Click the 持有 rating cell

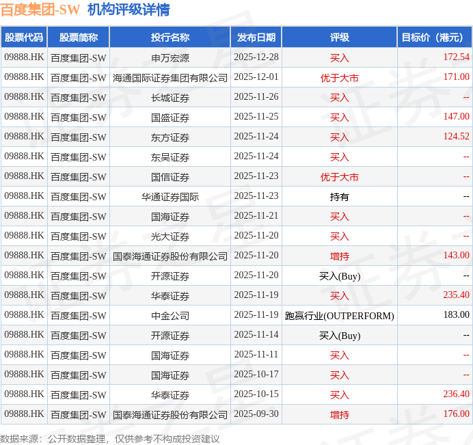(x=339, y=197)
